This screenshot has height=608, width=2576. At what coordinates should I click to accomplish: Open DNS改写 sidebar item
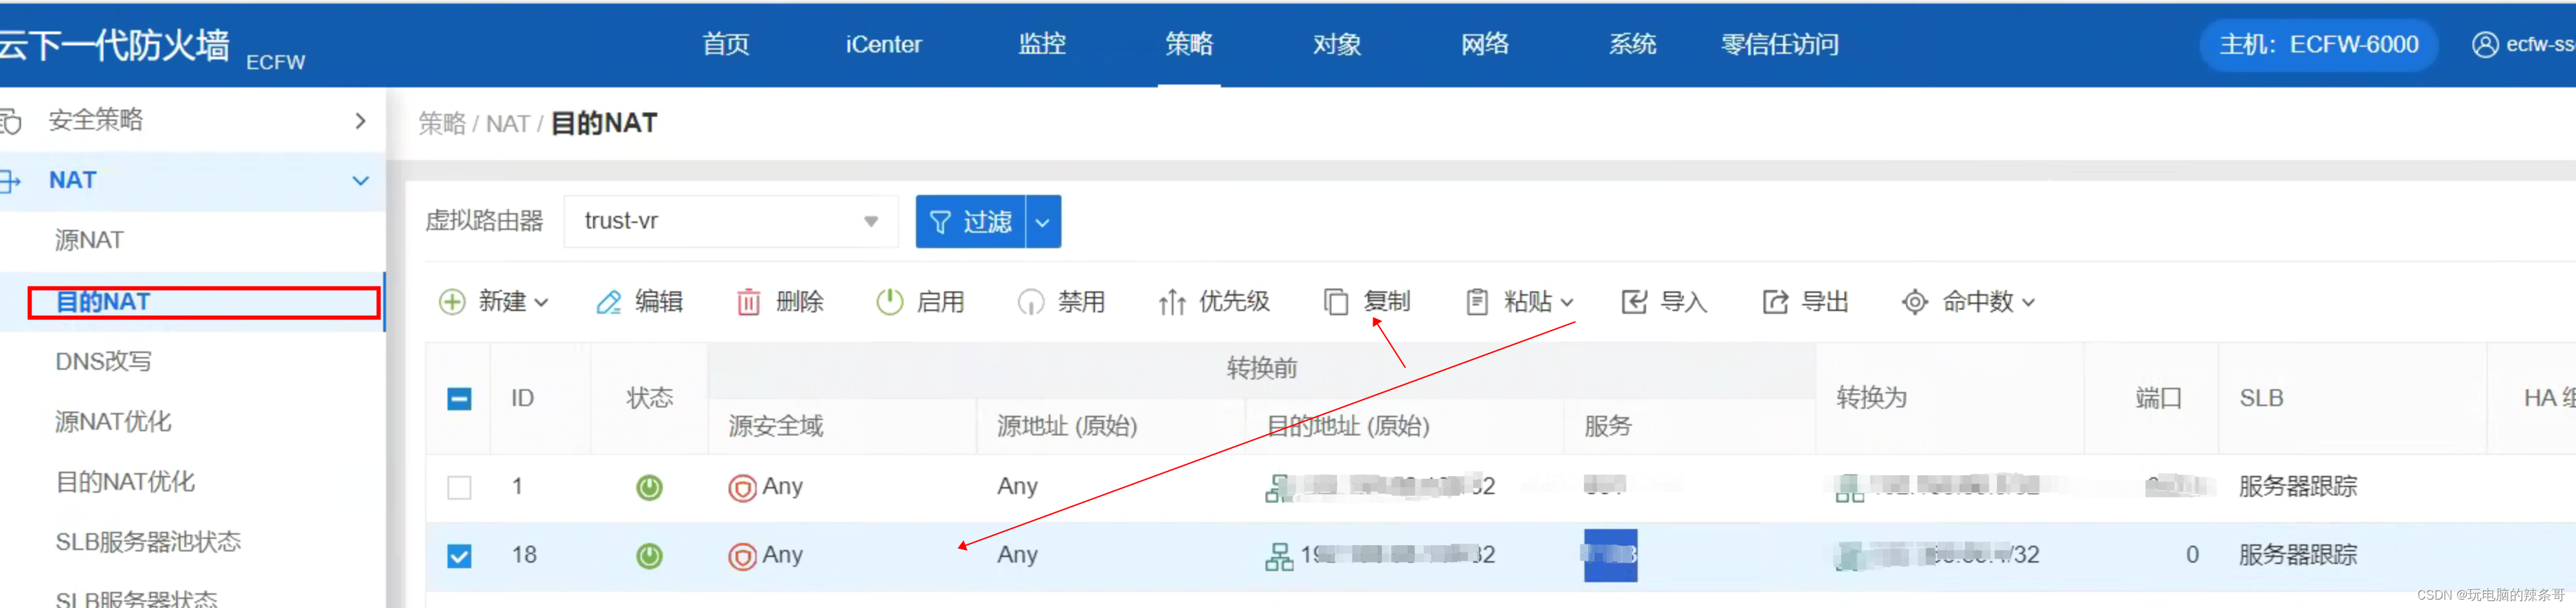coord(103,362)
